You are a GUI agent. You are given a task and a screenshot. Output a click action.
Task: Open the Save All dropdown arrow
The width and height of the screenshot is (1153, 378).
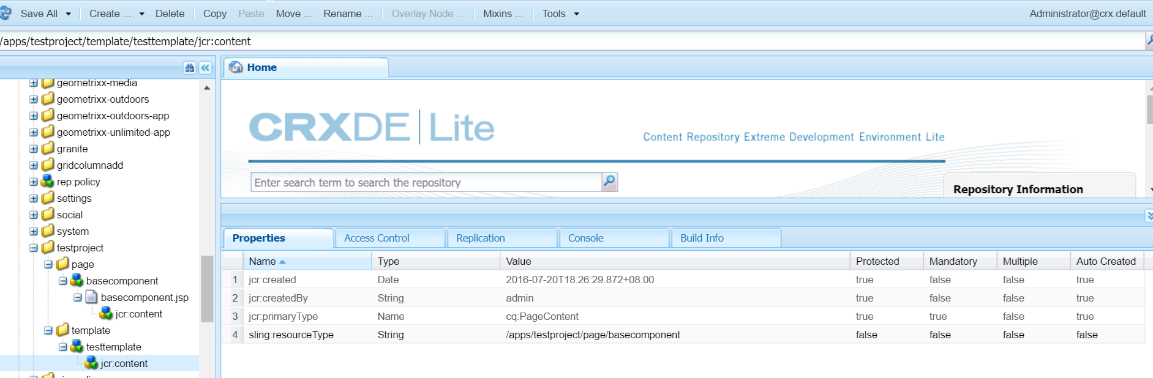click(x=68, y=13)
